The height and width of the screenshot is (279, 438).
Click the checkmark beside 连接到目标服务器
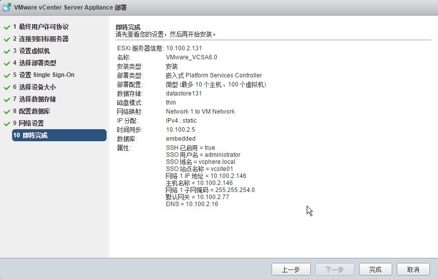[7, 39]
